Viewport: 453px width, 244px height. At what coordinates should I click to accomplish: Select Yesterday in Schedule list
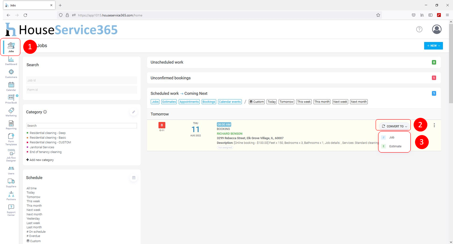tap(33, 219)
